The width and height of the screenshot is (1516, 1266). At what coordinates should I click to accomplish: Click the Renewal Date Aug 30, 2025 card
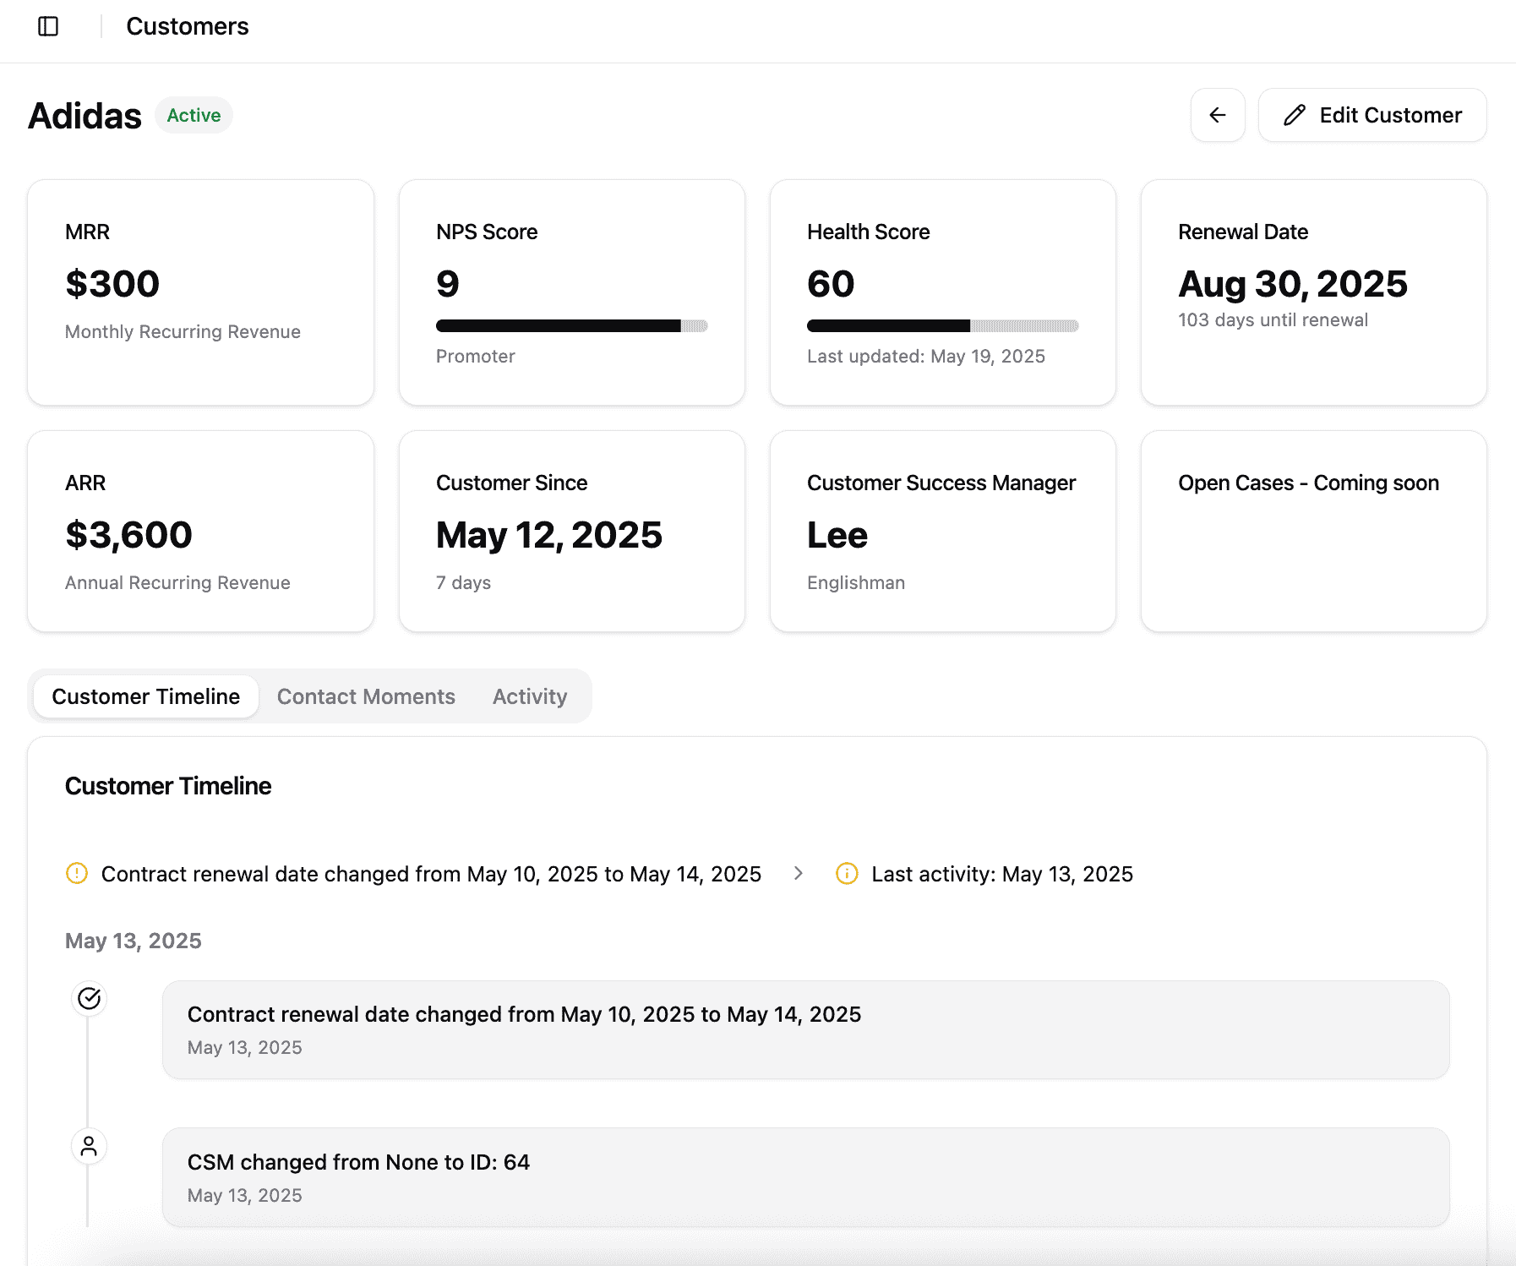(1313, 292)
